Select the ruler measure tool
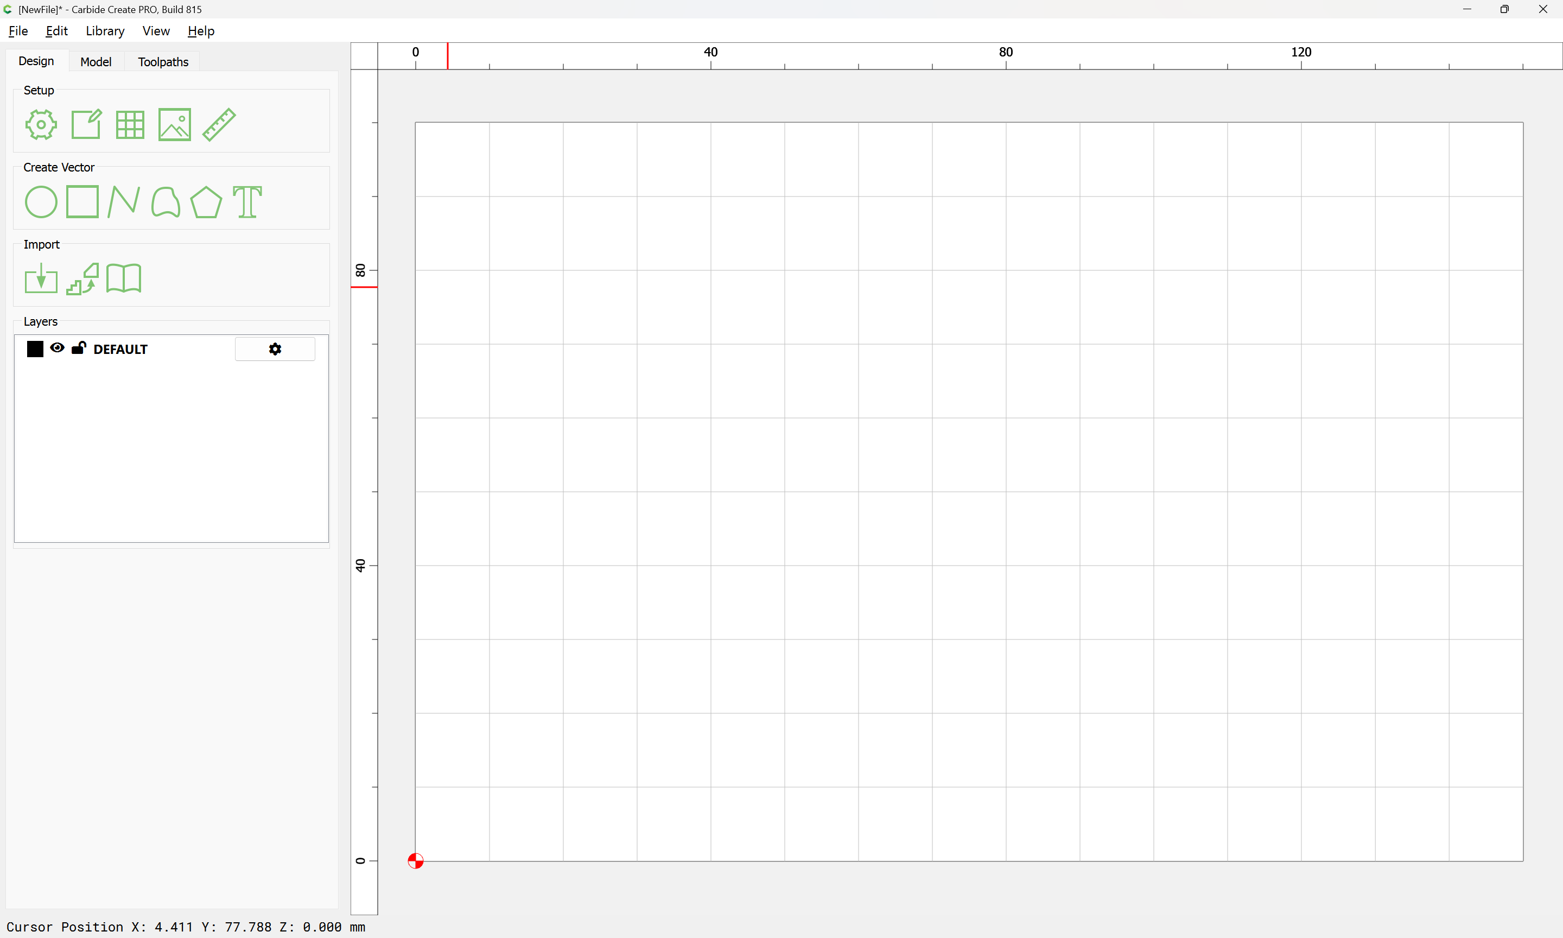The height and width of the screenshot is (938, 1563). pos(219,124)
